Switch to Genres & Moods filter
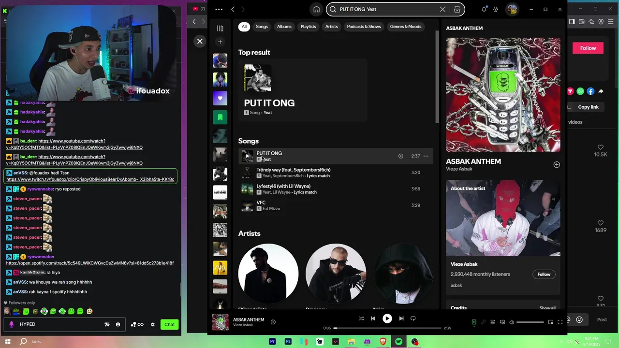619x348 pixels. pos(406,27)
